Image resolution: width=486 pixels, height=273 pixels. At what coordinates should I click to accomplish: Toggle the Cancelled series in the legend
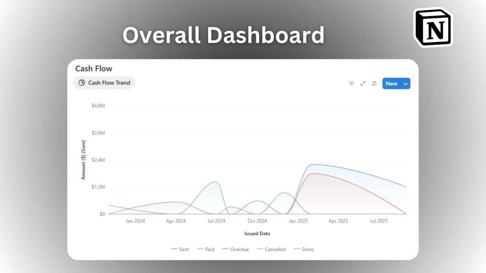tap(271, 249)
